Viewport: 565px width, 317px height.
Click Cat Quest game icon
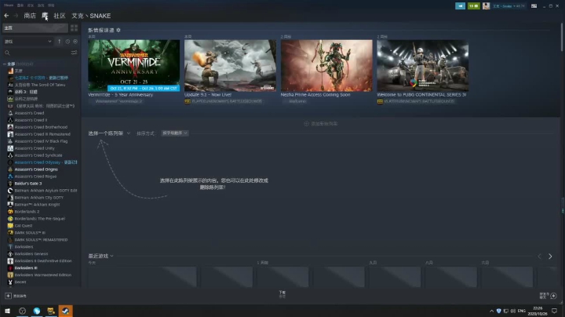pyautogui.click(x=10, y=225)
